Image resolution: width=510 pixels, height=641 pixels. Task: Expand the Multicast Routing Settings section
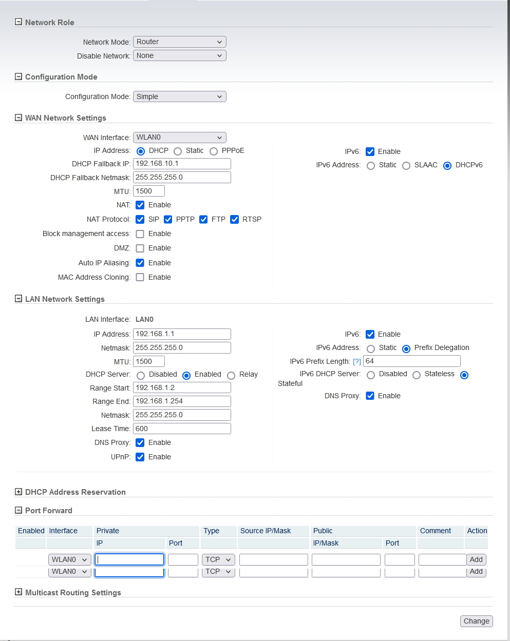tap(18, 592)
